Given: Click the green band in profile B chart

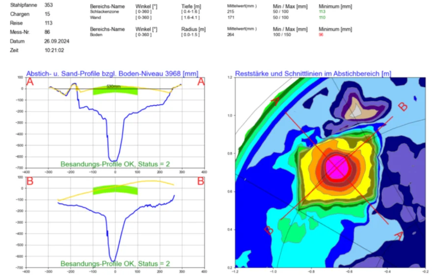Looking at the screenshot, I should [115, 190].
